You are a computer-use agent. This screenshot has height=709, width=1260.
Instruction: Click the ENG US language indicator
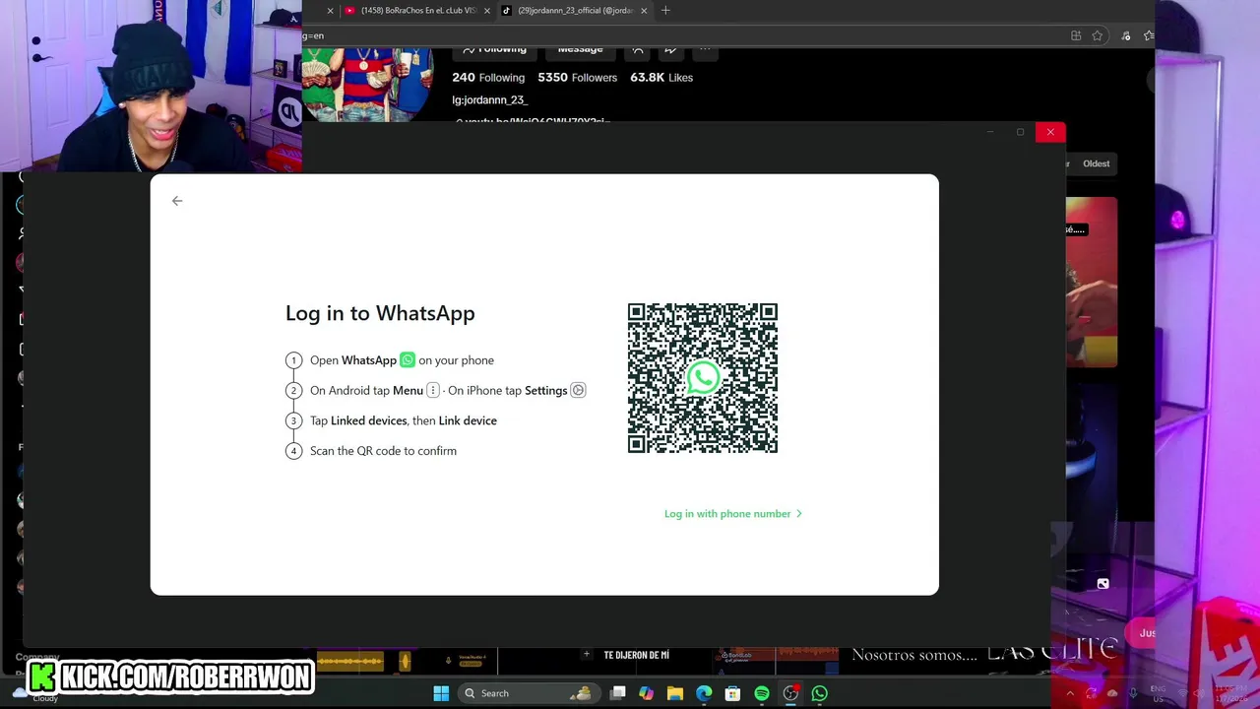1158,693
